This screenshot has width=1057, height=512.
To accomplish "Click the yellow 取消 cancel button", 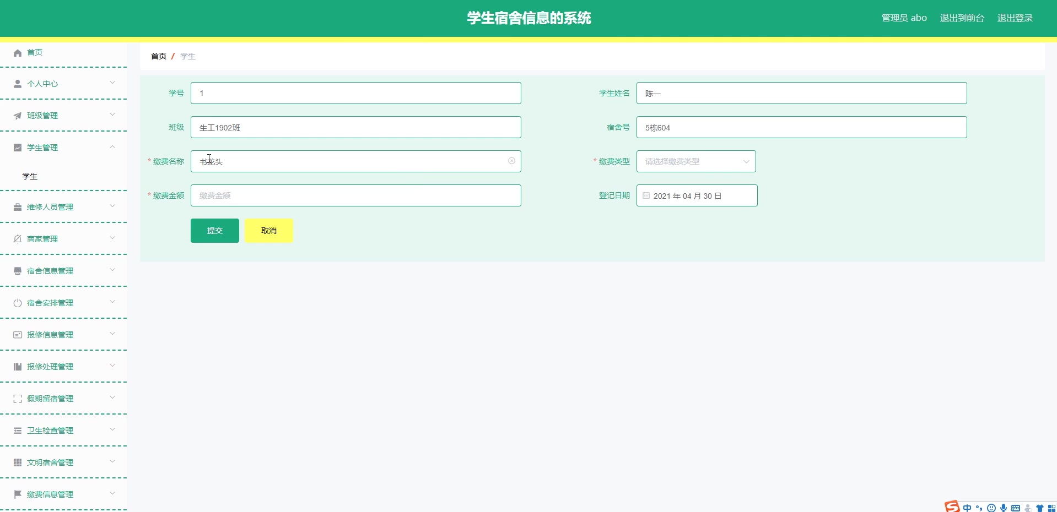I will pos(268,231).
